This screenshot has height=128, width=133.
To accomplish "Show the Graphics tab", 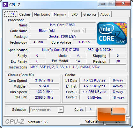I will (90, 14).
